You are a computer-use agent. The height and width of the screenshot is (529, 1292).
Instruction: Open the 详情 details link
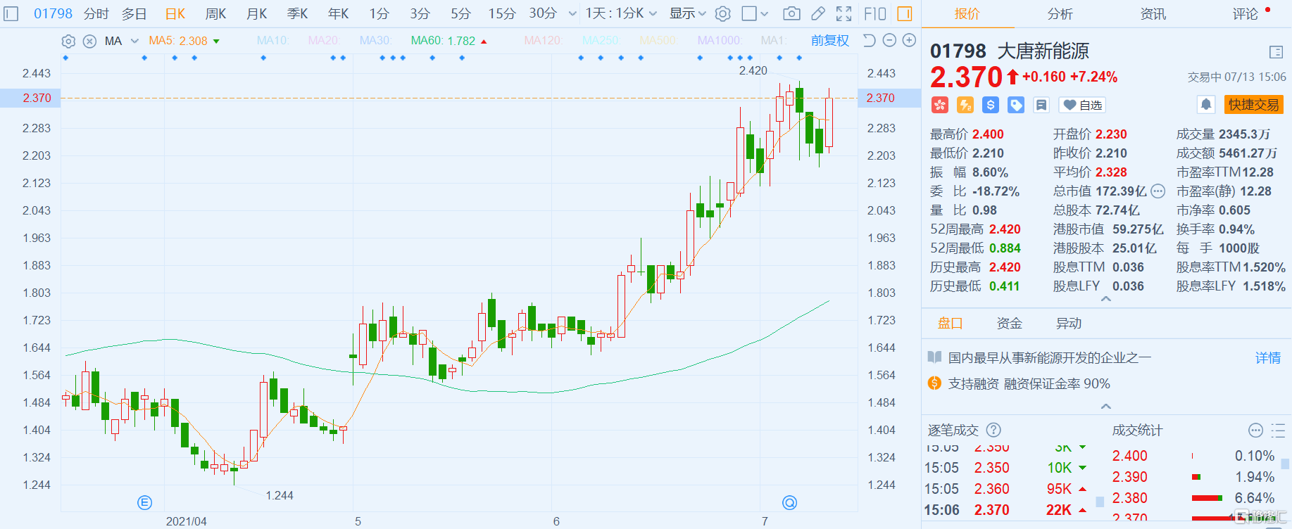click(x=1268, y=357)
